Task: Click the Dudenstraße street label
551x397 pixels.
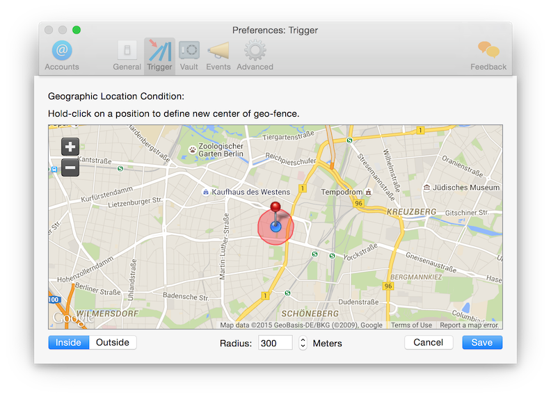Action: (x=358, y=302)
